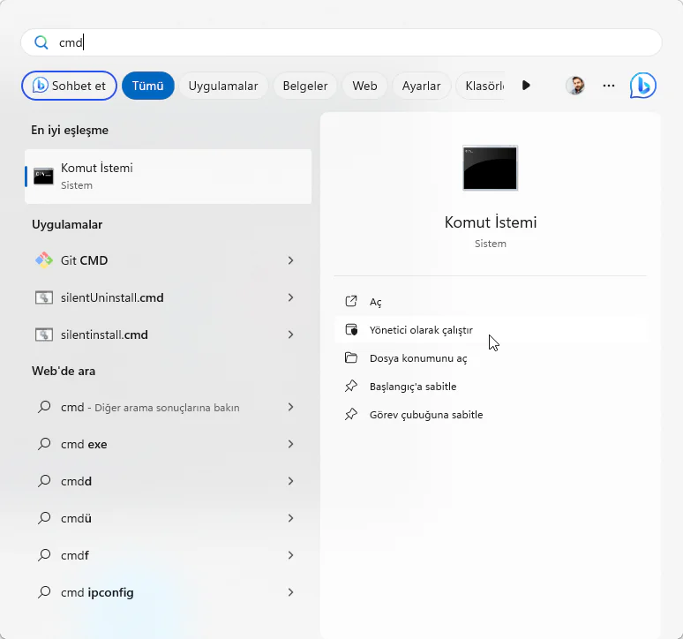Click pin icon beside Başlangıç'a sabitle

coord(351,386)
